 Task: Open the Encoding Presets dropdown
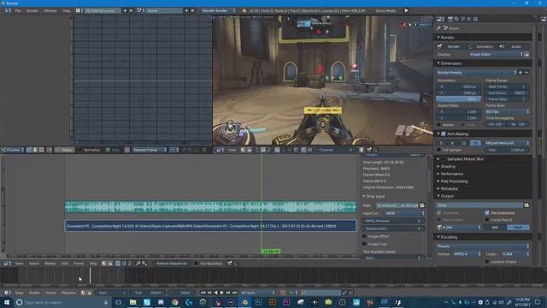tap(483, 246)
